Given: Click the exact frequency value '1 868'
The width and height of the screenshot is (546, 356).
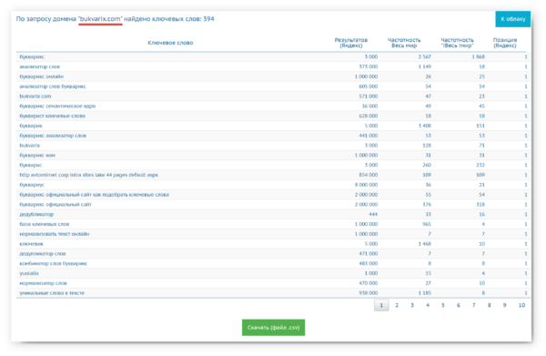Looking at the screenshot, I should pos(479,56).
